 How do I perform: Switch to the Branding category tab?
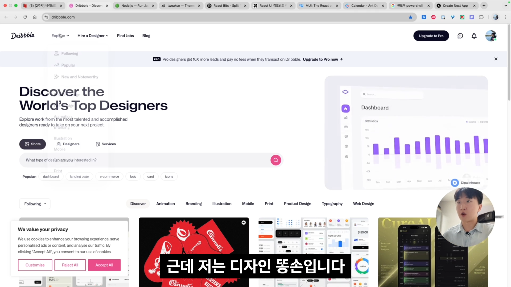(193, 204)
